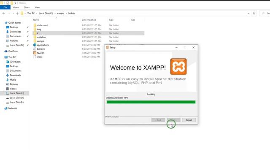The width and height of the screenshot is (270, 152).
Task: Open Desktop under This PC
Action: point(14,66)
